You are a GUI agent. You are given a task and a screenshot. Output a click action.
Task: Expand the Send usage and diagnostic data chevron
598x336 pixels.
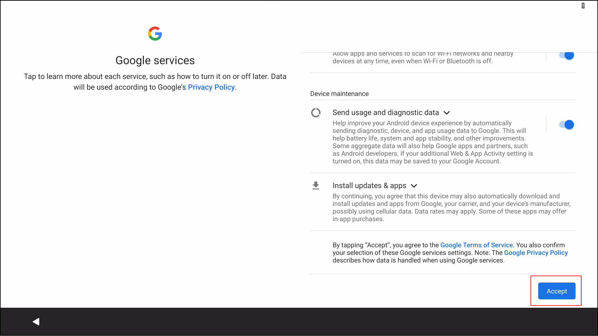pos(447,113)
